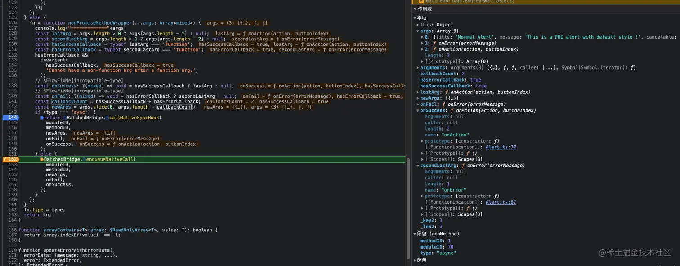This screenshot has width=680, height=266.
Task: Open the Alert.ts:87 function location link
Action: click(501, 202)
